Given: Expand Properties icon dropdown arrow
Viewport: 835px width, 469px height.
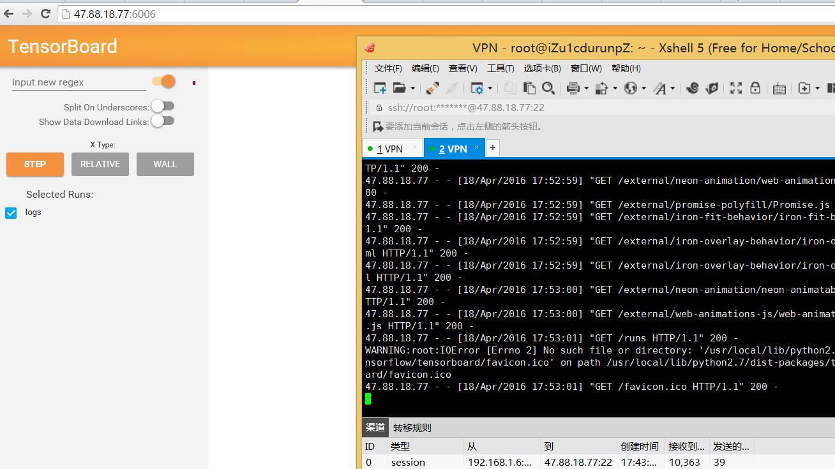Looking at the screenshot, I should pyautogui.click(x=490, y=89).
